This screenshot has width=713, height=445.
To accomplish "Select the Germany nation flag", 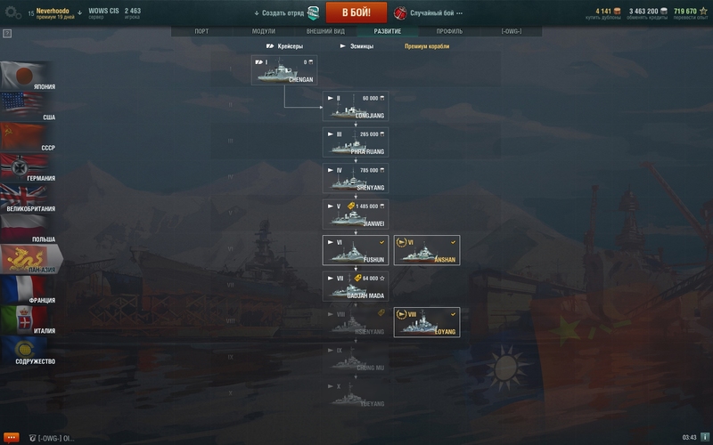I will point(28,167).
